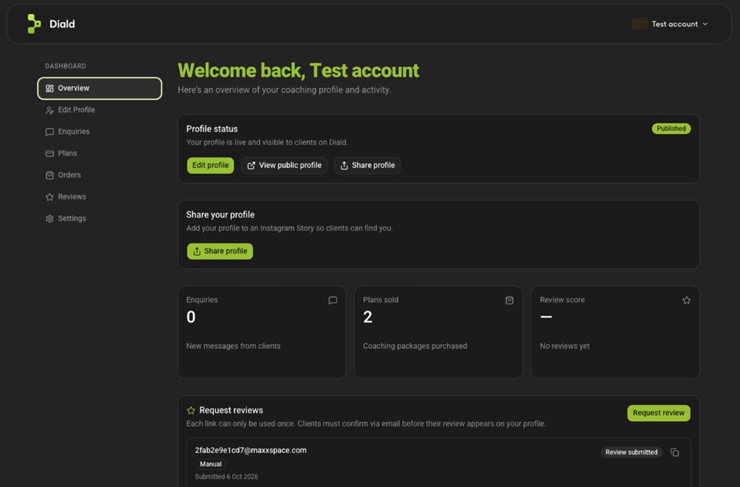Click the DASHBOARD sidebar section label
This screenshot has height=487, width=740.
[x=66, y=66]
